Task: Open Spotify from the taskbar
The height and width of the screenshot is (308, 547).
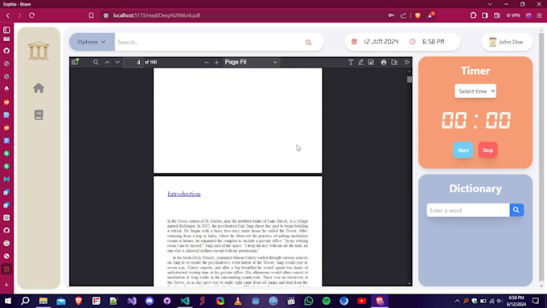Action: click(327, 300)
